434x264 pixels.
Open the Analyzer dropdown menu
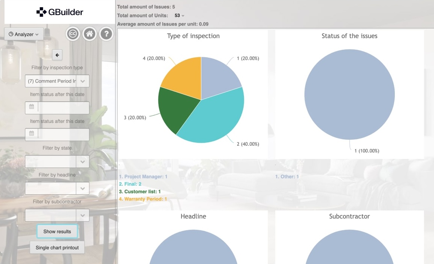pos(24,34)
